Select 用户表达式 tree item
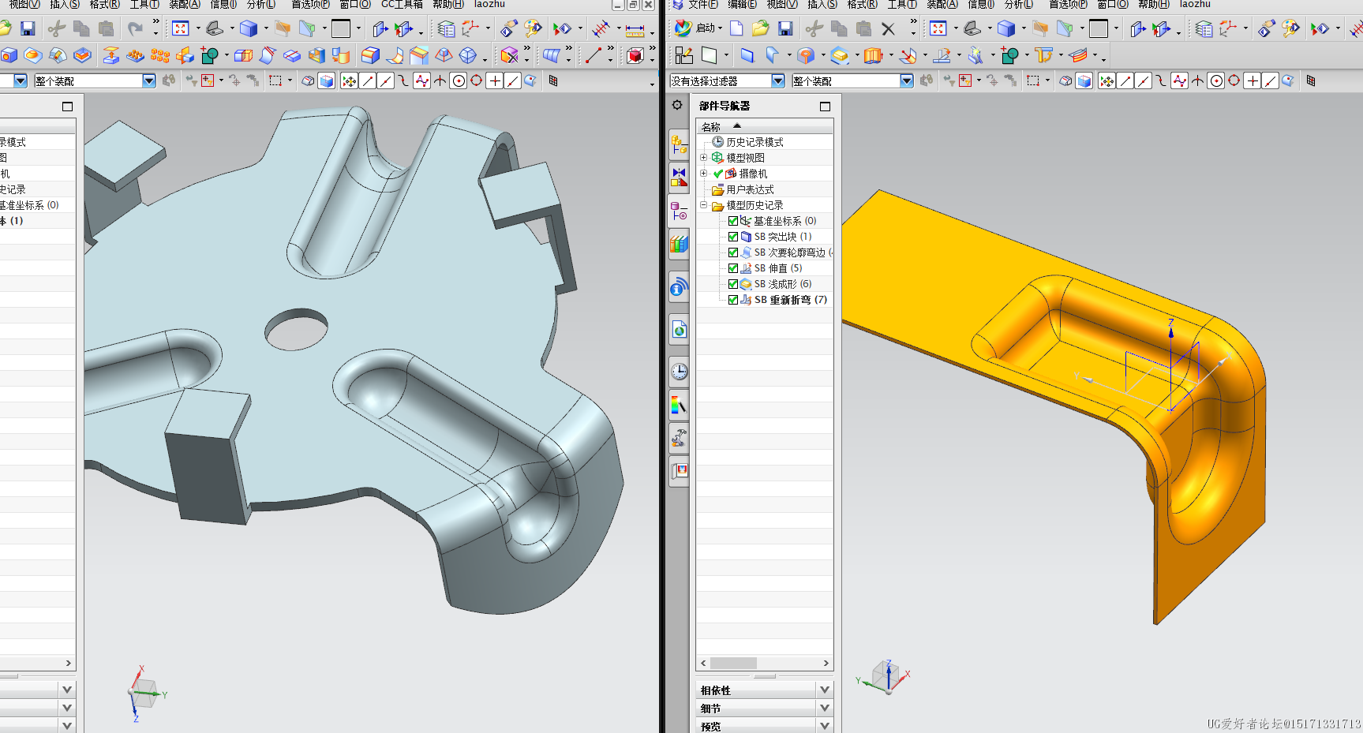Screen dimensions: 1363x733 pyautogui.click(x=750, y=189)
